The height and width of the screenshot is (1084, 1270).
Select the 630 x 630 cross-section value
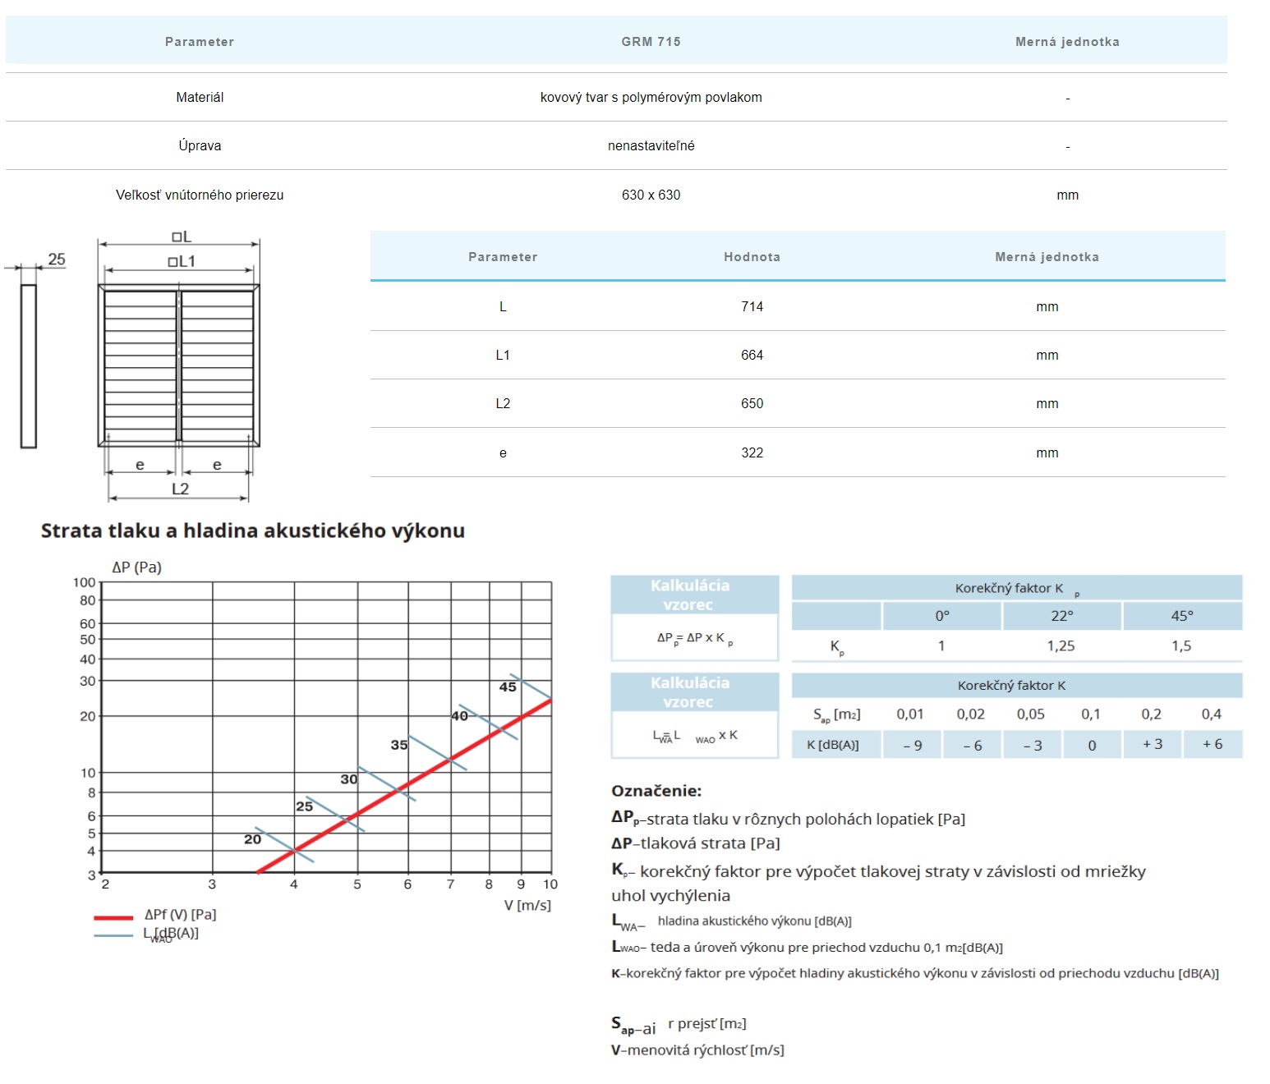(x=651, y=195)
